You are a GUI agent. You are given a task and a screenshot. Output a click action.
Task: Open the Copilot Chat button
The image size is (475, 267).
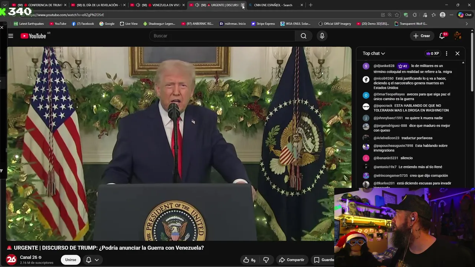(x=466, y=15)
